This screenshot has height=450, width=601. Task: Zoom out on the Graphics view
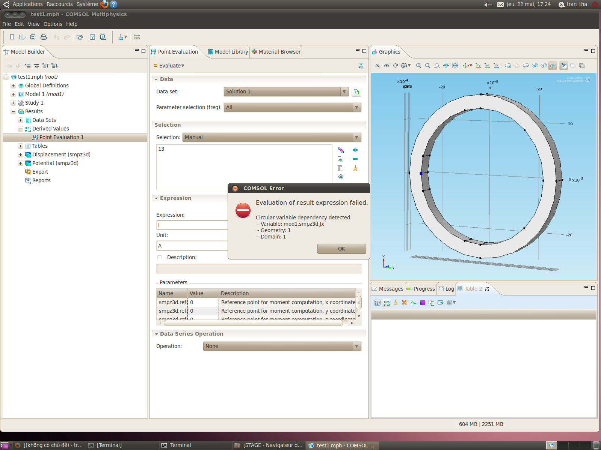(x=427, y=66)
